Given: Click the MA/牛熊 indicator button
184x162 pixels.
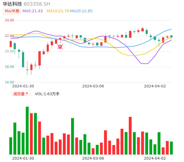Looking at the screenshot, I should [12, 11].
